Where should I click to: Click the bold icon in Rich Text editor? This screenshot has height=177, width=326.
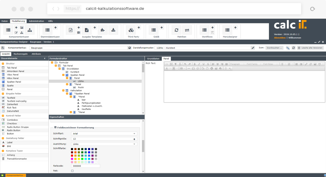pyautogui.click(x=195, y=64)
